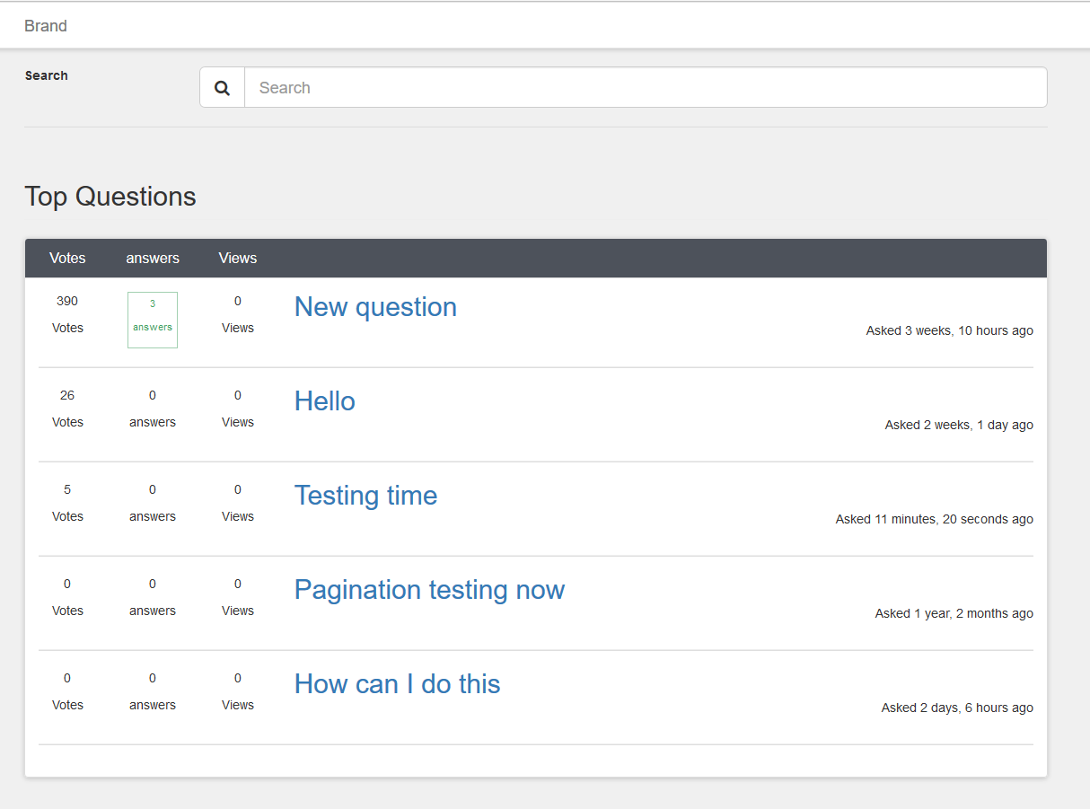This screenshot has height=809, width=1090.
Task: Click the 26 votes count on Hello
Action: pyautogui.click(x=67, y=396)
